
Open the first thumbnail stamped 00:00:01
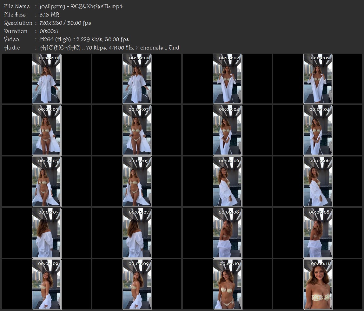point(47,79)
